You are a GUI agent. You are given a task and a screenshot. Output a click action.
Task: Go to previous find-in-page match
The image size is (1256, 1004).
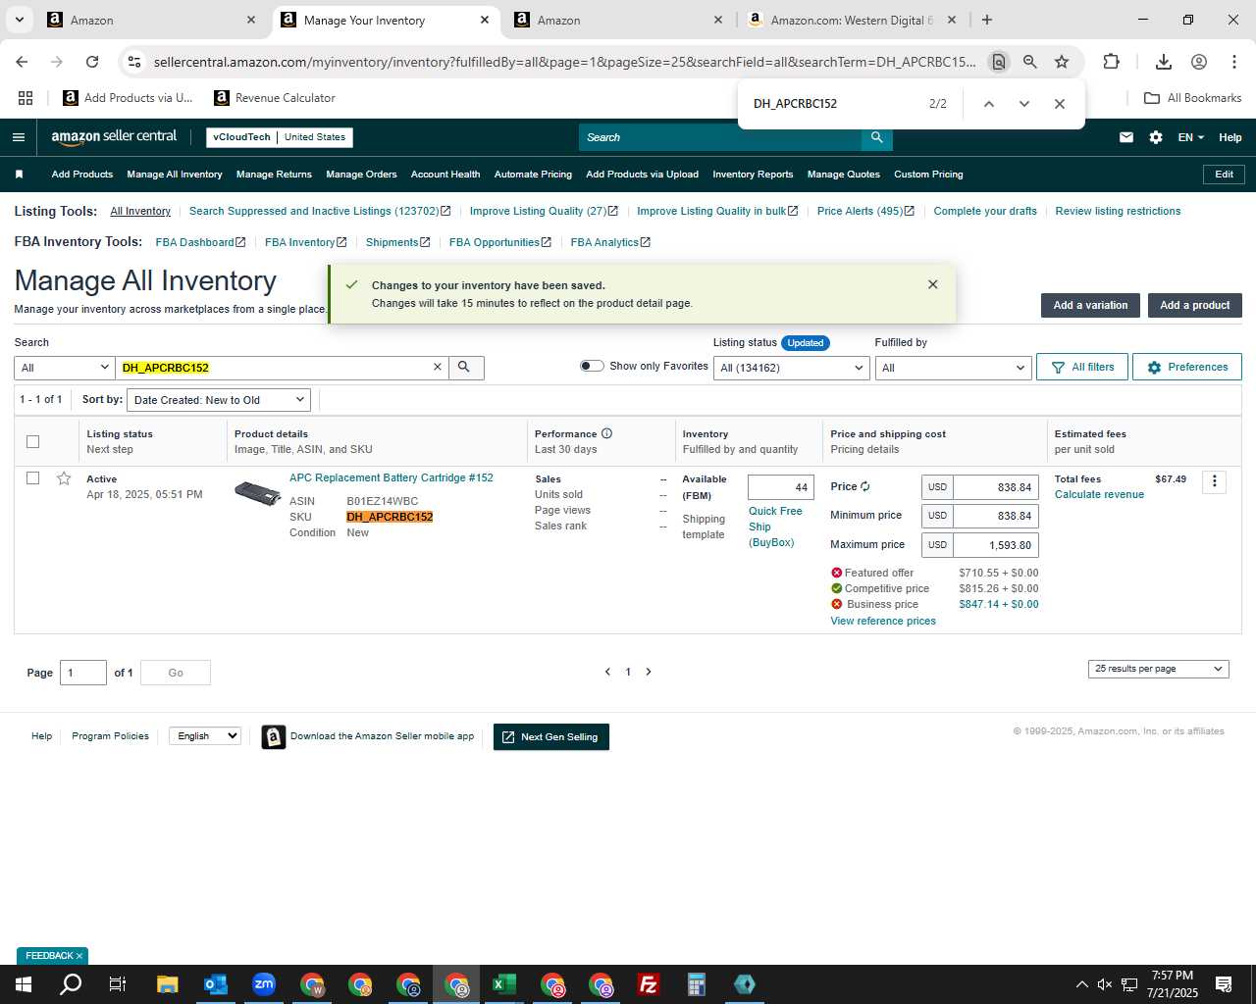989,104
